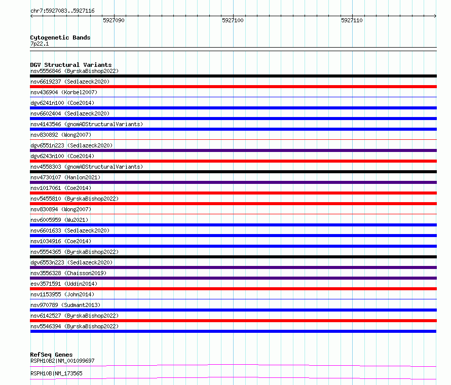Open the DGV Structural Variants track title

(x=71, y=65)
